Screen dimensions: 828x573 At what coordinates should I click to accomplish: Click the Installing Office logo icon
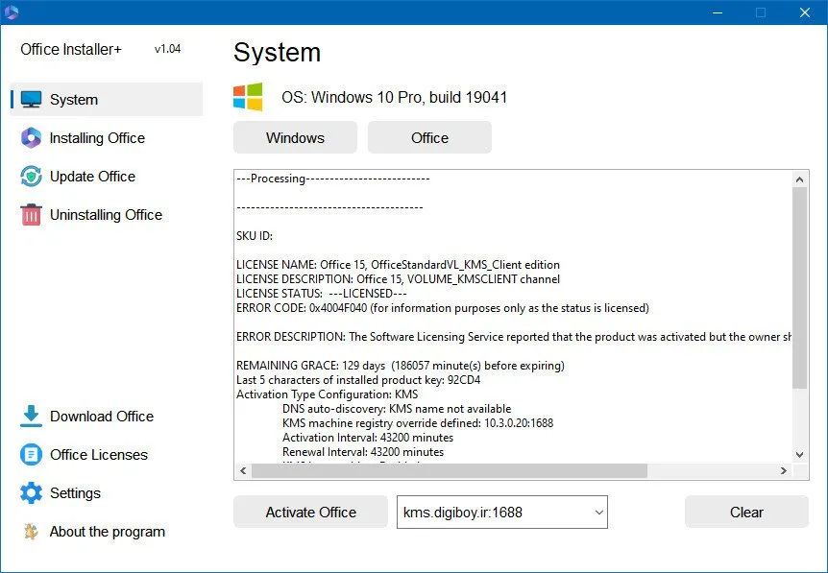click(31, 137)
